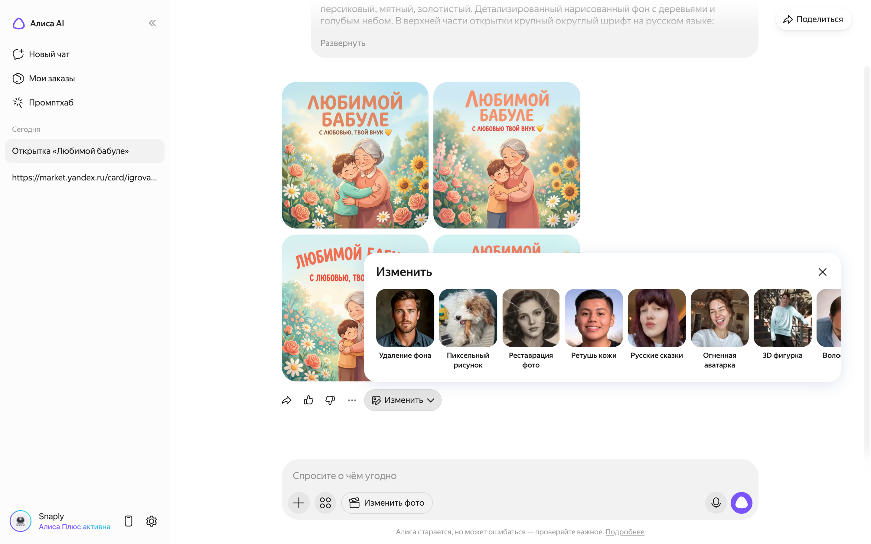Viewport: 871px width, 544px height.
Task: Choose Ретушь кожи preset
Action: tap(594, 325)
